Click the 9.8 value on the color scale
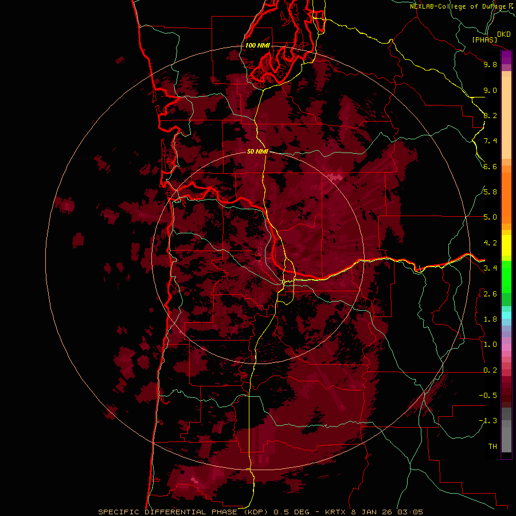This screenshot has height=516, width=516. tap(490, 64)
